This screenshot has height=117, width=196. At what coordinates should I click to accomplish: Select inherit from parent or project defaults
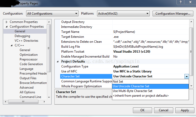click(x=141, y=96)
